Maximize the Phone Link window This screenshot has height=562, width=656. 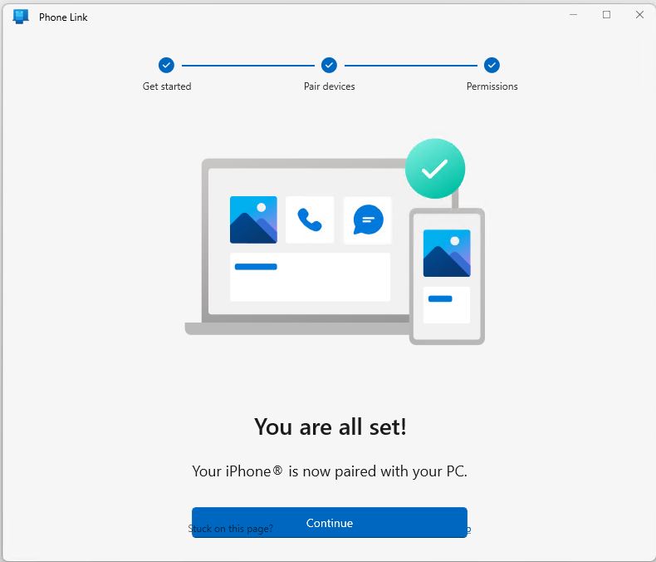[606, 15]
